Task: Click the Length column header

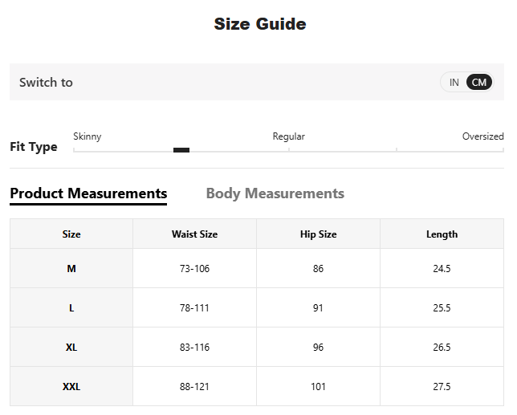Action: (442, 234)
